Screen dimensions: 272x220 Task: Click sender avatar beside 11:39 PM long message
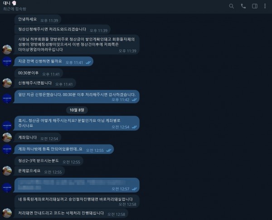(x=7, y=50)
